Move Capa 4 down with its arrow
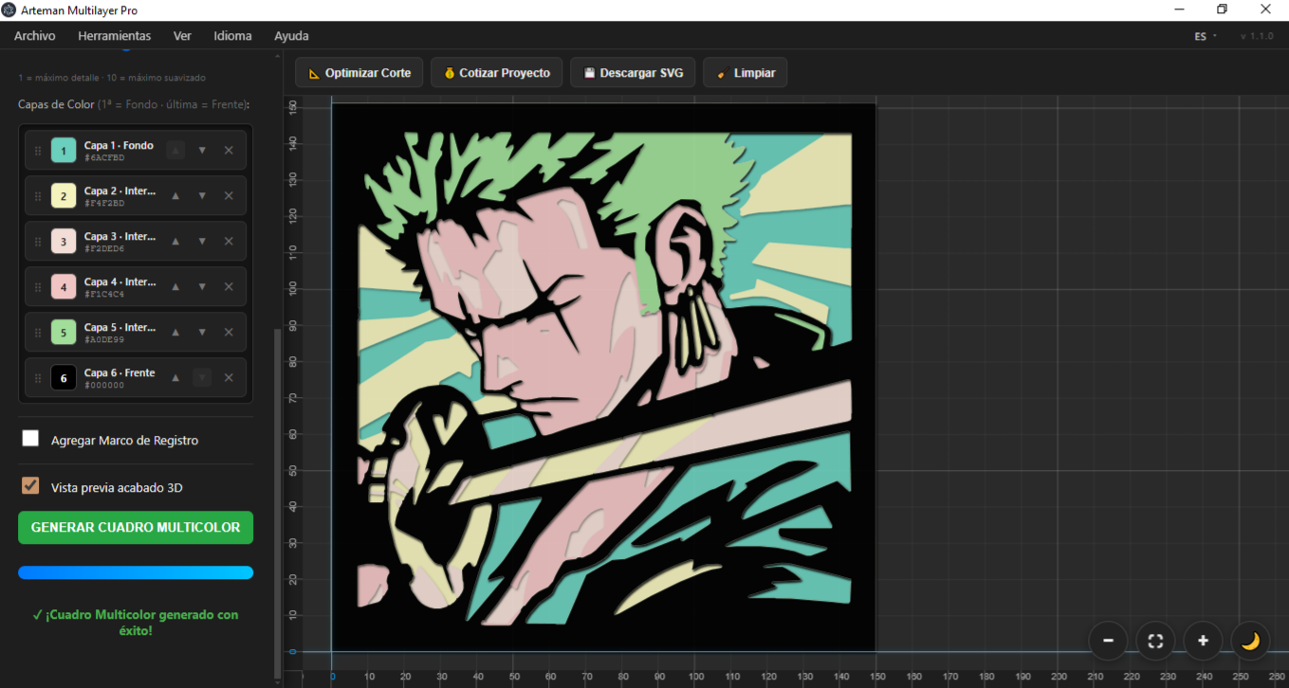The width and height of the screenshot is (1289, 688). 202,286
